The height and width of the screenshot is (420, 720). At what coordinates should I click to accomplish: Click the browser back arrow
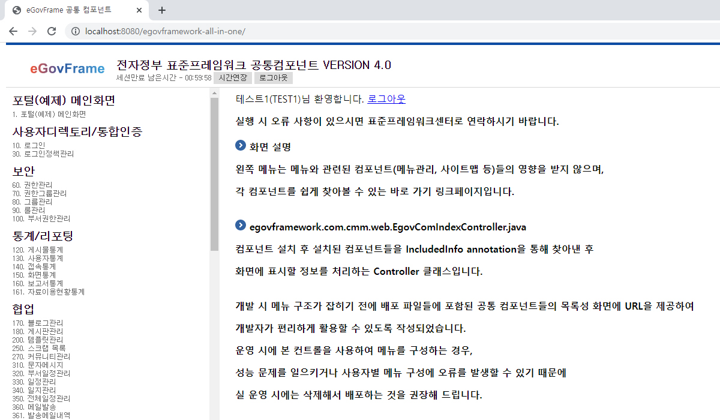[13, 31]
